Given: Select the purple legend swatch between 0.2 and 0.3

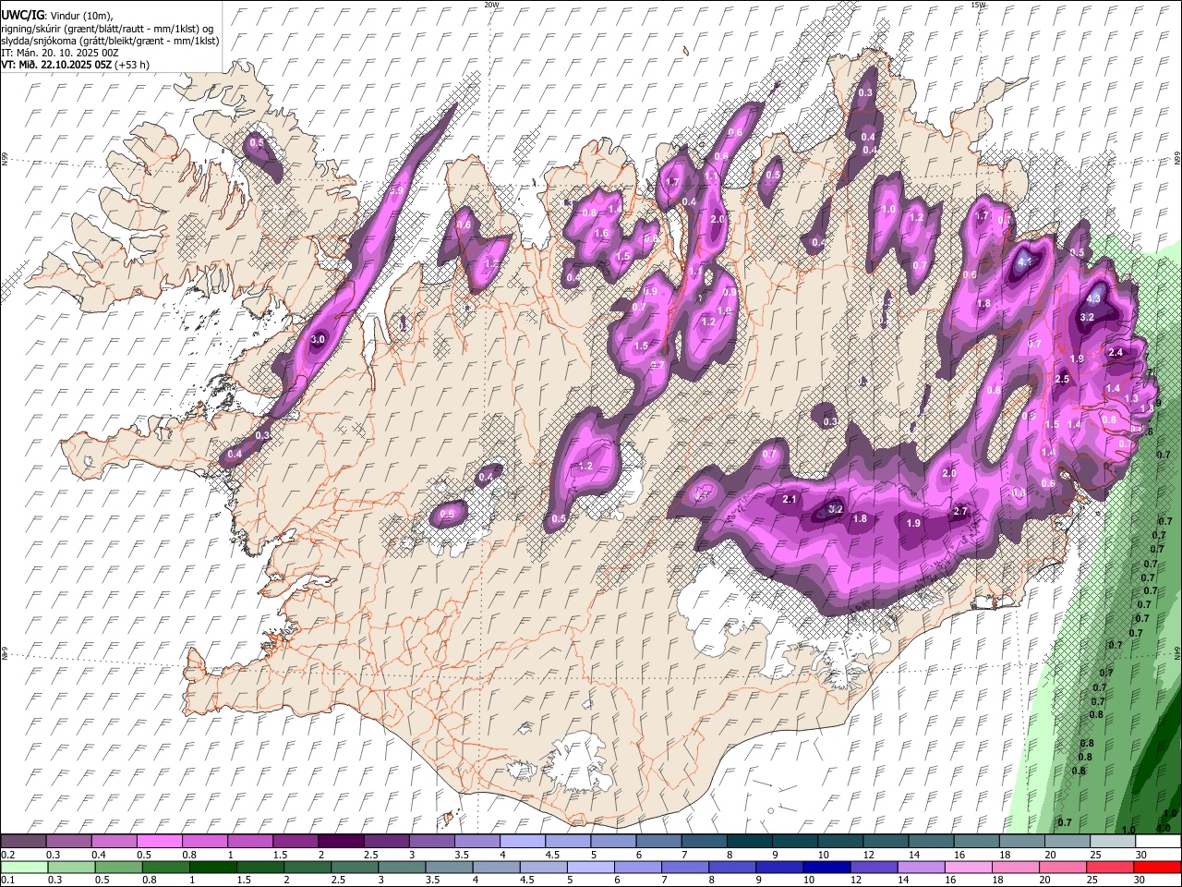Looking at the screenshot, I should click(x=23, y=841).
